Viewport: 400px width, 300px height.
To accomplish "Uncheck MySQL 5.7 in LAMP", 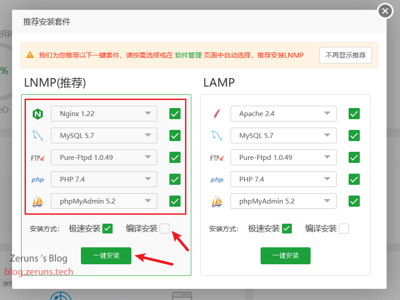I will pyautogui.click(x=354, y=136).
